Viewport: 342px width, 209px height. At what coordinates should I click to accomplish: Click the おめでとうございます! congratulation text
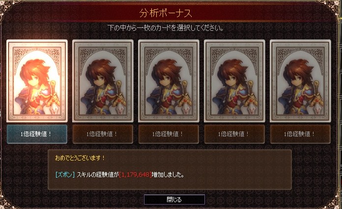[80, 158]
